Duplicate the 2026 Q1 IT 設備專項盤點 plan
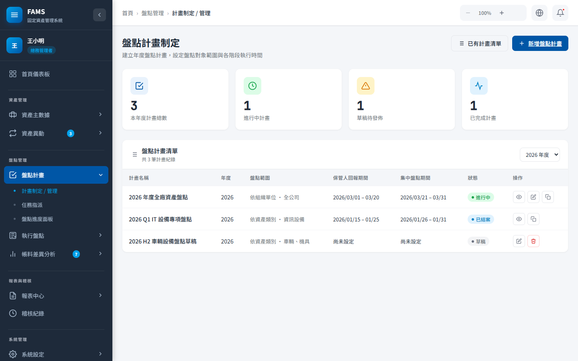This screenshot has height=361, width=578. pos(533,219)
